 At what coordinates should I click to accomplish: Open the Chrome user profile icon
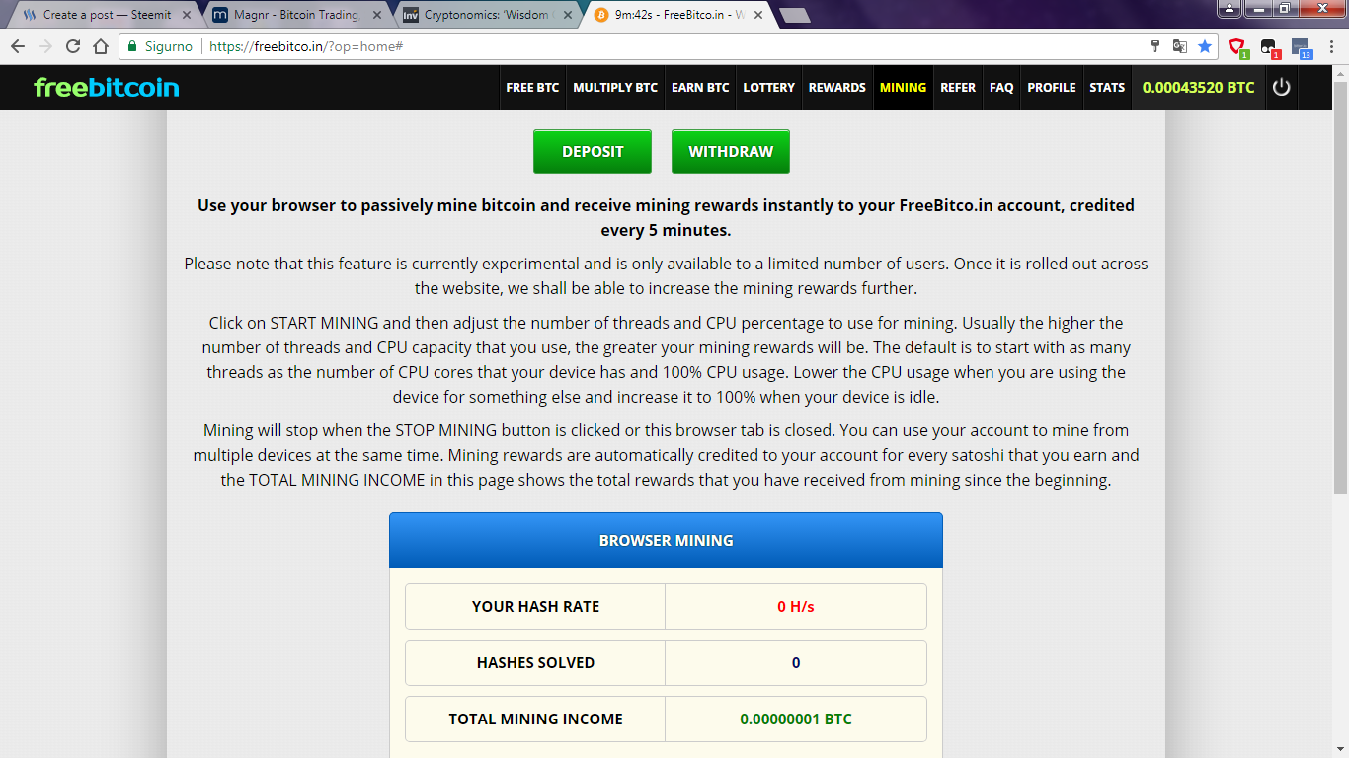coord(1229,8)
